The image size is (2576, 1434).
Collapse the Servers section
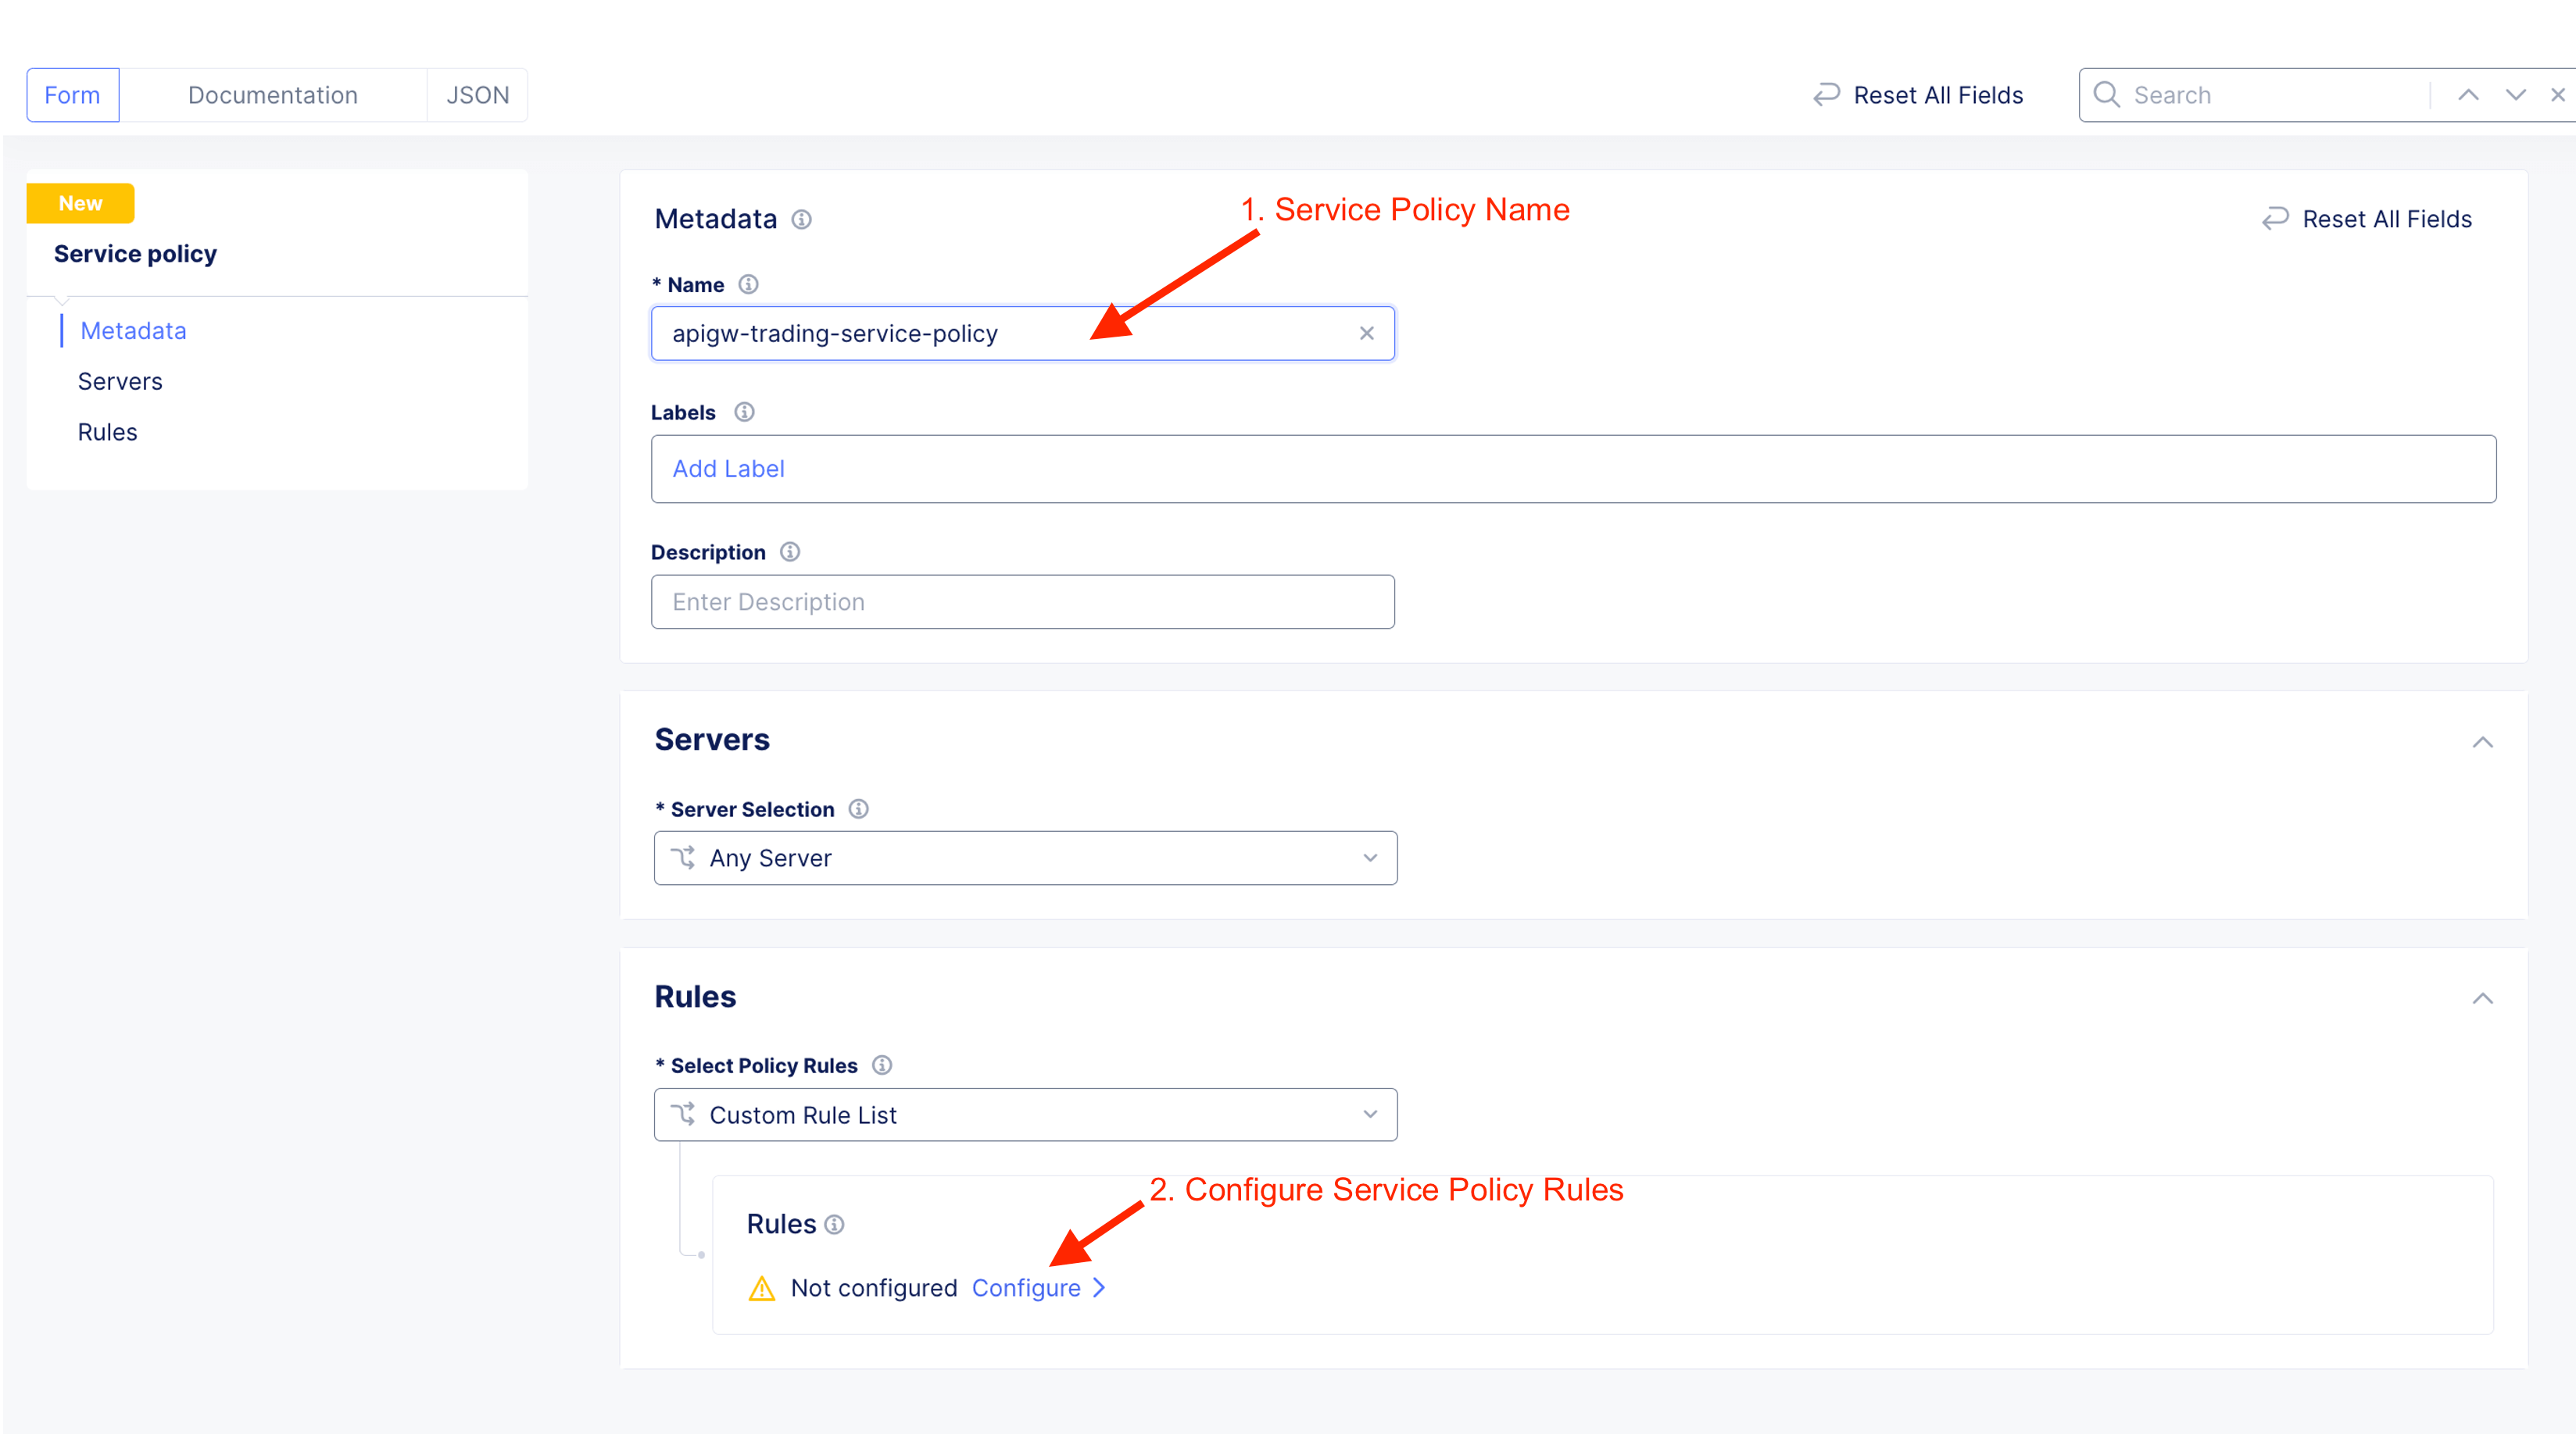2482,741
